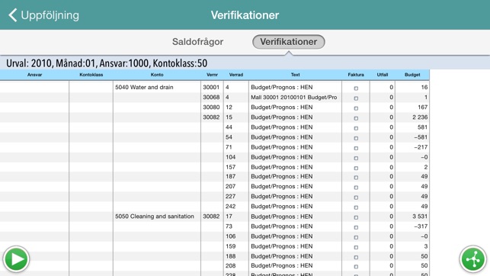The width and height of the screenshot is (490, 276).
Task: Sort by Konto column header
Action: tap(157, 75)
